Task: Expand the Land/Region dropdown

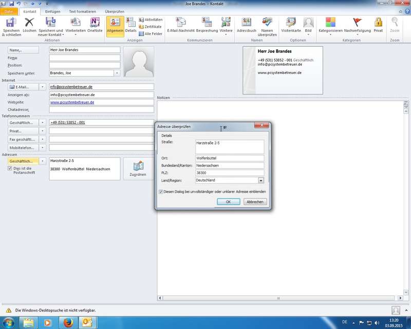Action: (x=261, y=180)
